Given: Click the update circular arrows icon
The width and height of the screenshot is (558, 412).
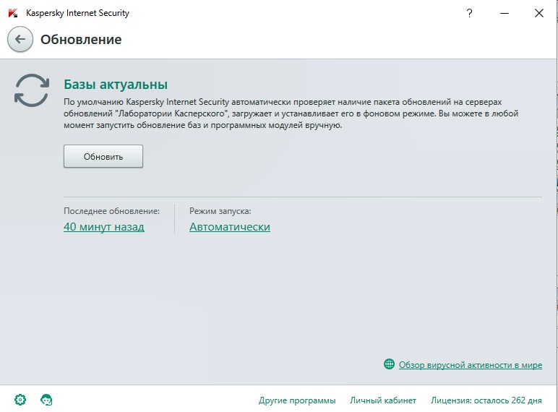Looking at the screenshot, I should (x=32, y=90).
